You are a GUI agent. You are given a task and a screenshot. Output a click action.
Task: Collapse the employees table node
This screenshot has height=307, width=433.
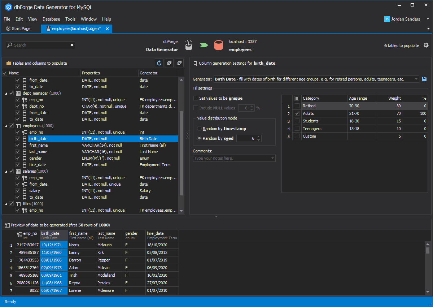coord(6,126)
